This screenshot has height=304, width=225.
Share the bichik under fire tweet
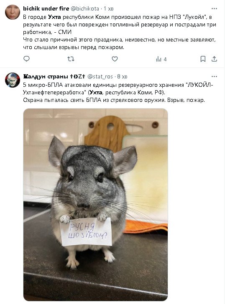tap(214, 59)
